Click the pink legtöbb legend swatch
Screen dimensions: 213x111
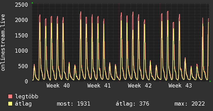[10, 96]
